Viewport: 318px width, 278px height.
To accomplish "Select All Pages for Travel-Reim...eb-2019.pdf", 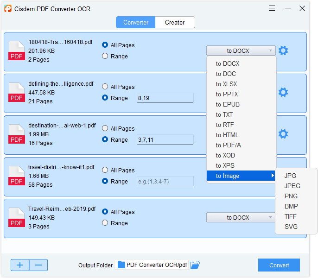I will (x=105, y=212).
